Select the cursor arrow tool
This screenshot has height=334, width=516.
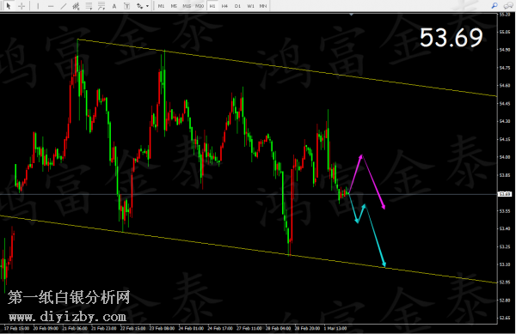9,6
